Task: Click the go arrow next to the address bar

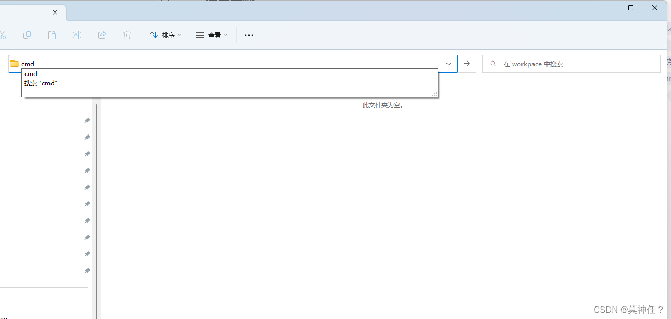Action: click(x=466, y=63)
